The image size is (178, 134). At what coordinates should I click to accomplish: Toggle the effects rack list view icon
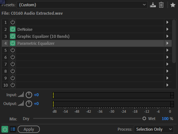tap(13, 129)
